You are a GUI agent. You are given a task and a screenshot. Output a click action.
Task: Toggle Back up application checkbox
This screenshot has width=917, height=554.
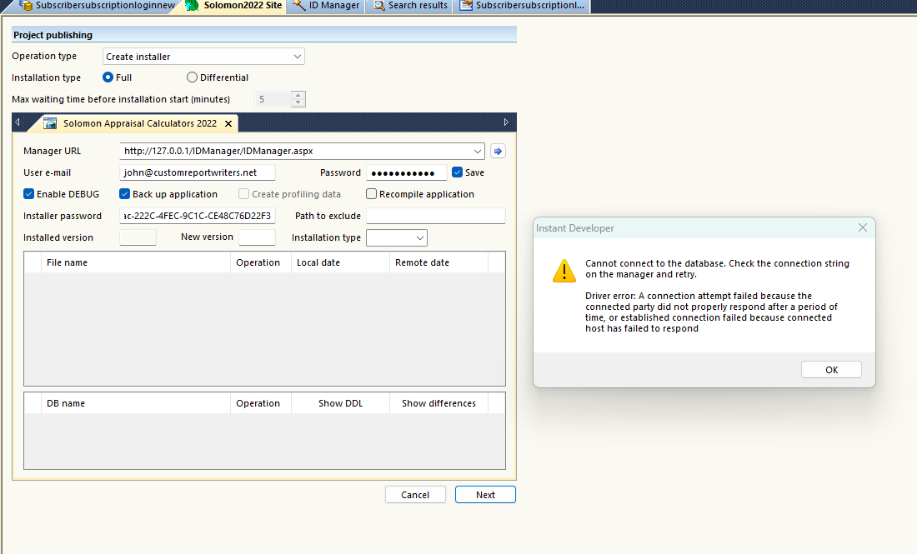coord(124,194)
